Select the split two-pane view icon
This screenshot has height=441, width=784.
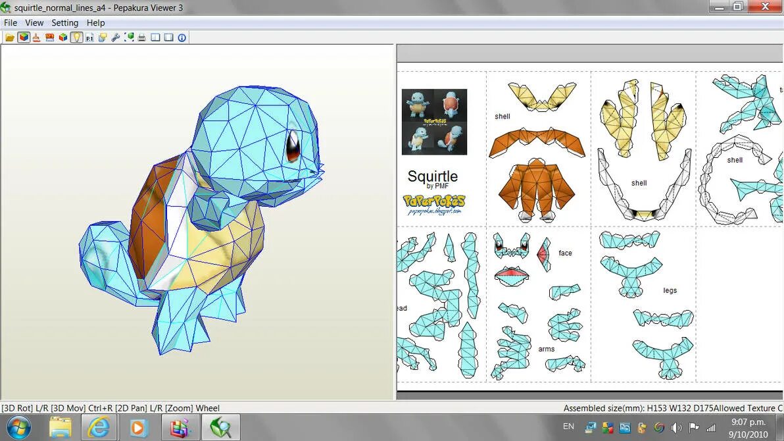[x=155, y=38]
